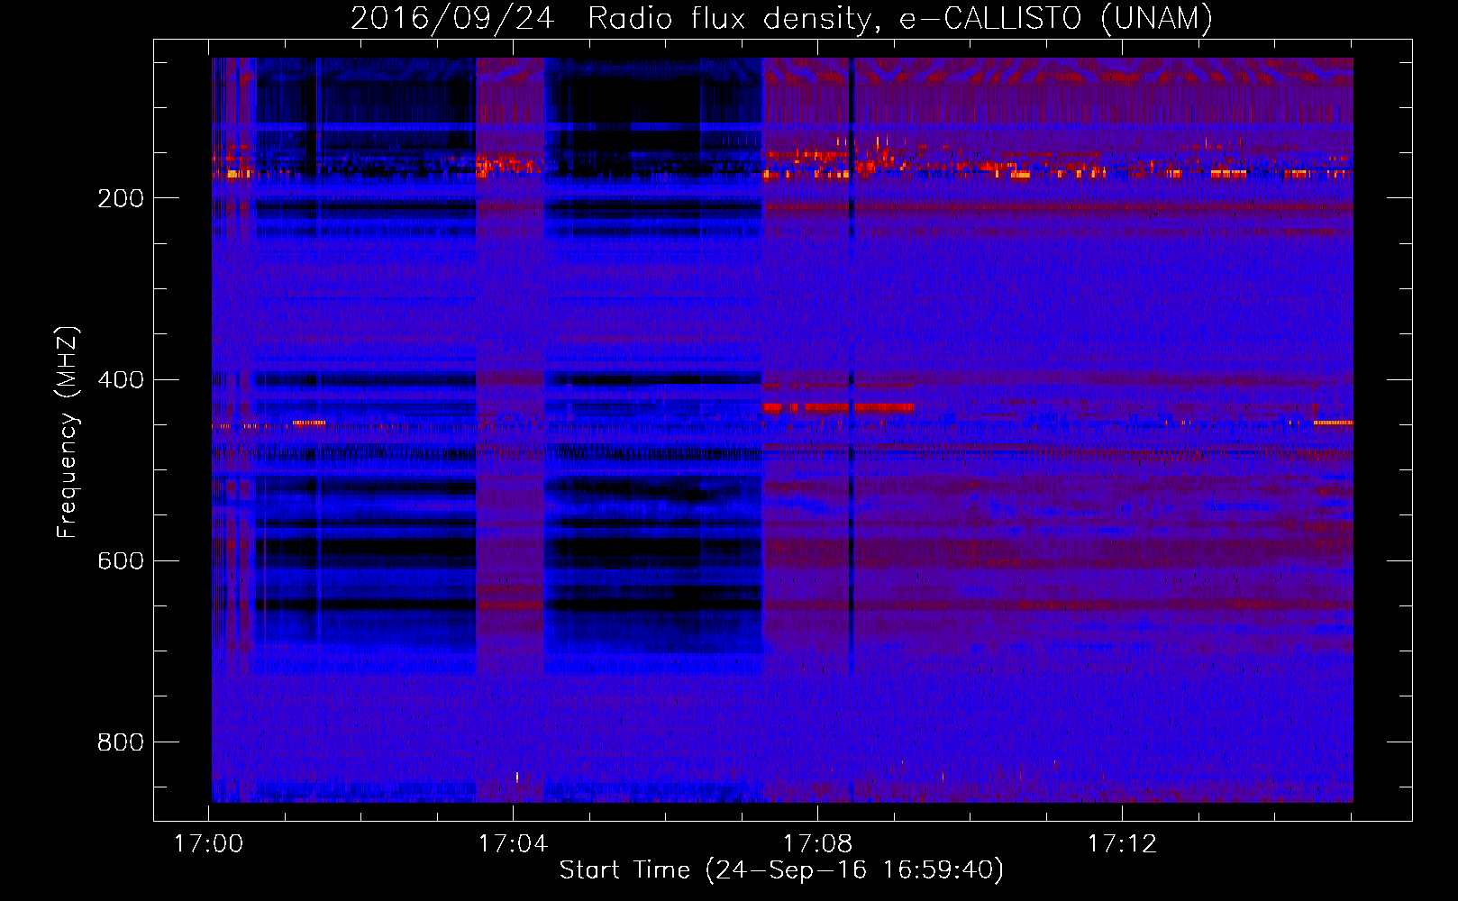The height and width of the screenshot is (901, 1458).
Task: Click the 200 frequency tick label
Action: tap(121, 198)
